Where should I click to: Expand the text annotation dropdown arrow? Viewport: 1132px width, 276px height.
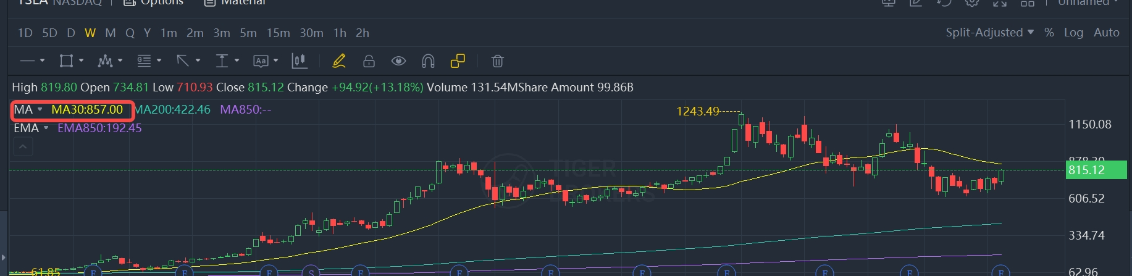pyautogui.click(x=275, y=61)
